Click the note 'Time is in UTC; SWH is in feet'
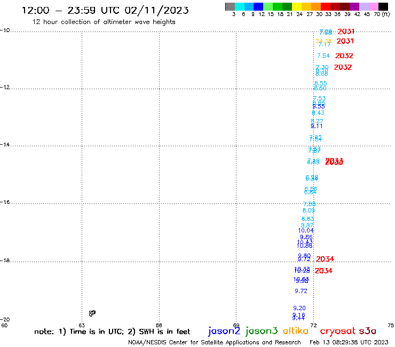 [112, 332]
